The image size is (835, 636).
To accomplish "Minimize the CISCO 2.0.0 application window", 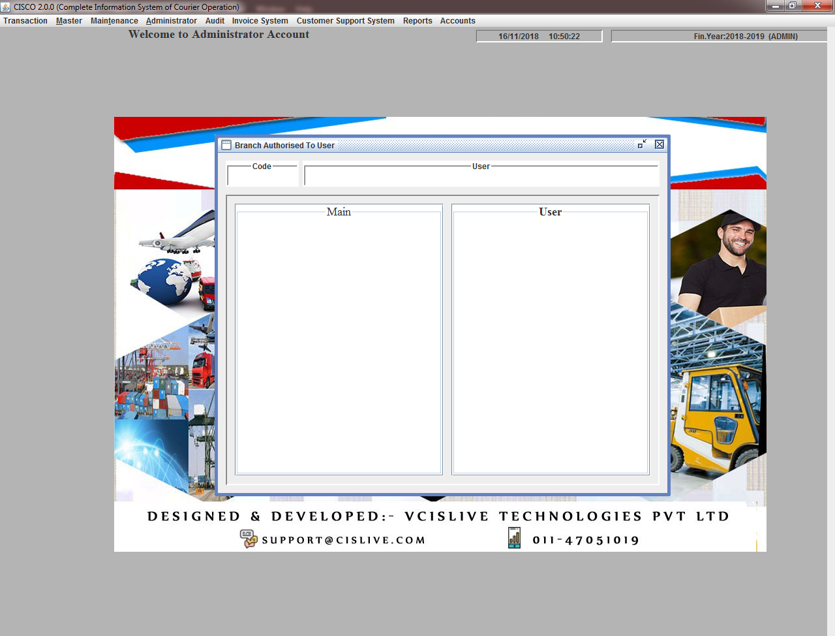I will (x=775, y=6).
